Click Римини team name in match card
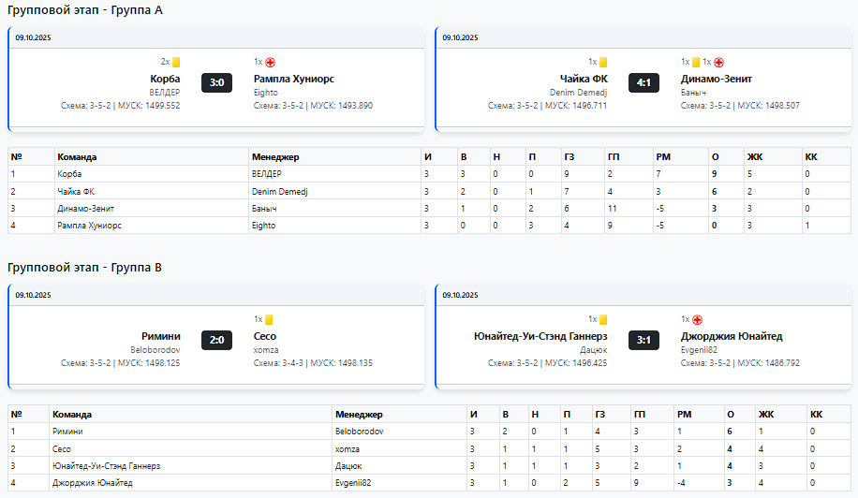 (161, 336)
